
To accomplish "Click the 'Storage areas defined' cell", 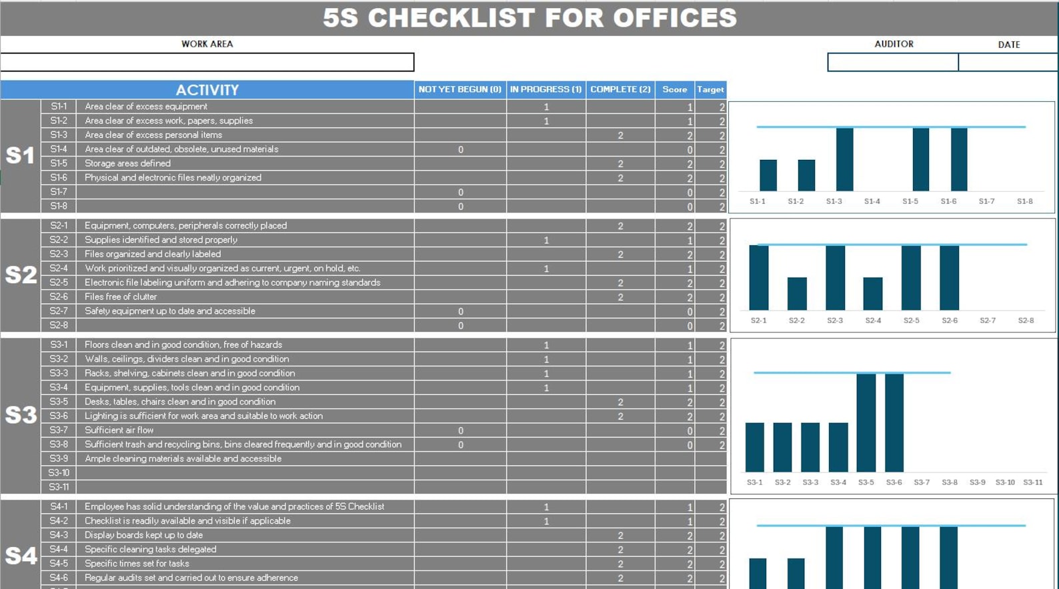I will pos(245,163).
